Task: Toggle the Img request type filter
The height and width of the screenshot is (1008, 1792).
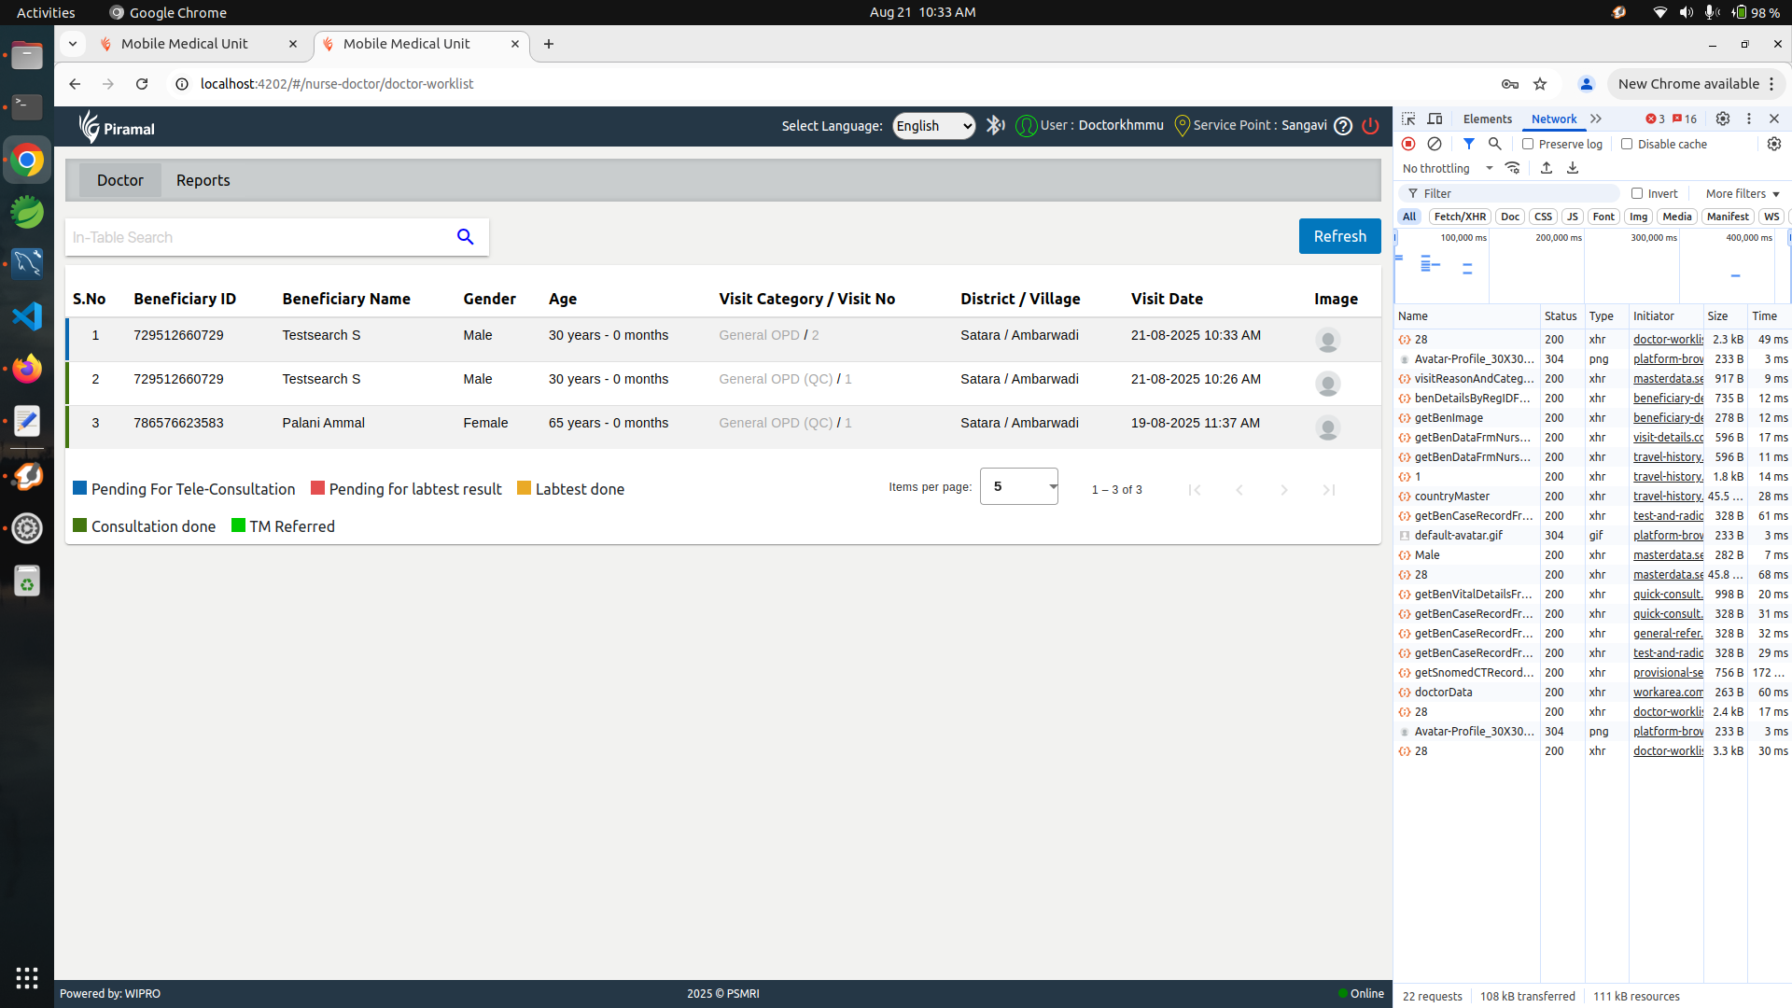Action: (x=1639, y=217)
